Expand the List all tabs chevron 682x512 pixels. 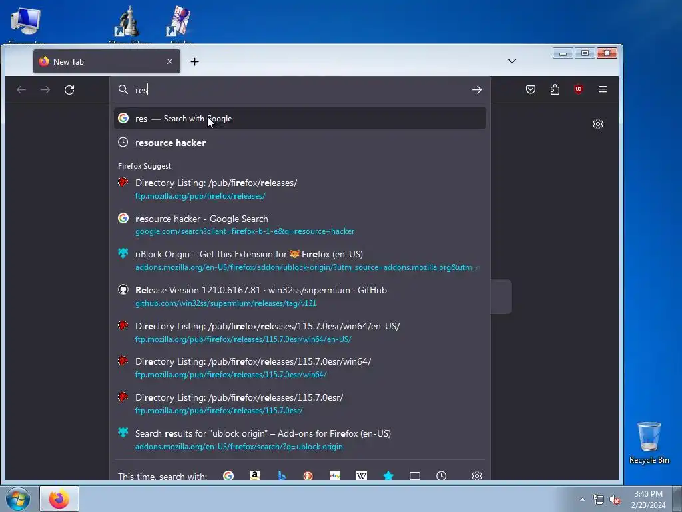[x=512, y=61]
